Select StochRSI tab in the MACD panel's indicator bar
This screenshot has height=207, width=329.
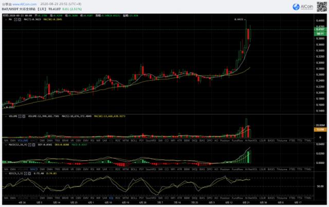tap(151, 169)
